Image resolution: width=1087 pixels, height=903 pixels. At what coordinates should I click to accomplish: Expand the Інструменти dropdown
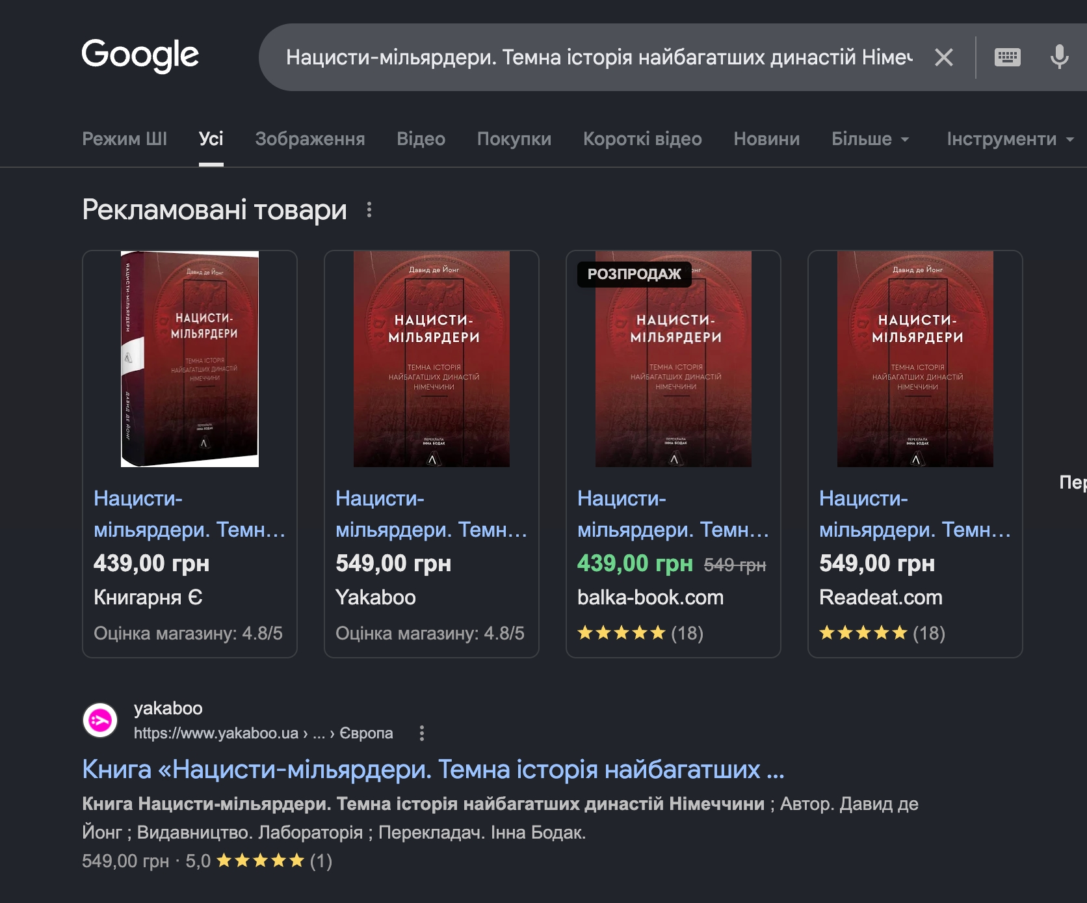coord(1010,139)
